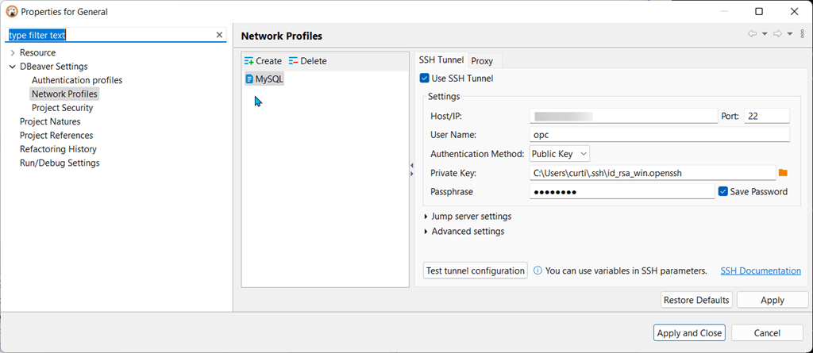Open the SSH Documentation link
Screen dimensions: 813x353
point(760,271)
